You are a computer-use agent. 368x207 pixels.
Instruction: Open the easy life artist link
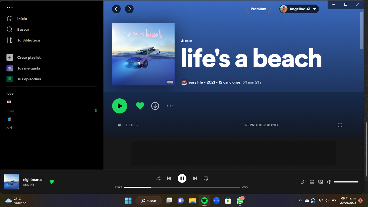[x=196, y=82]
